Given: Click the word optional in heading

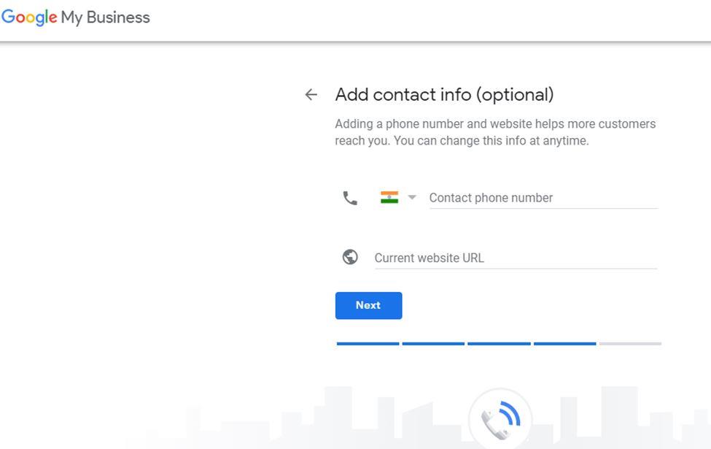Looking at the screenshot, I should tap(515, 94).
